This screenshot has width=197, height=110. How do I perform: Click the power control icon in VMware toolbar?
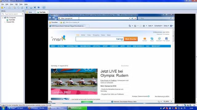pyautogui.click(x=2, y=7)
